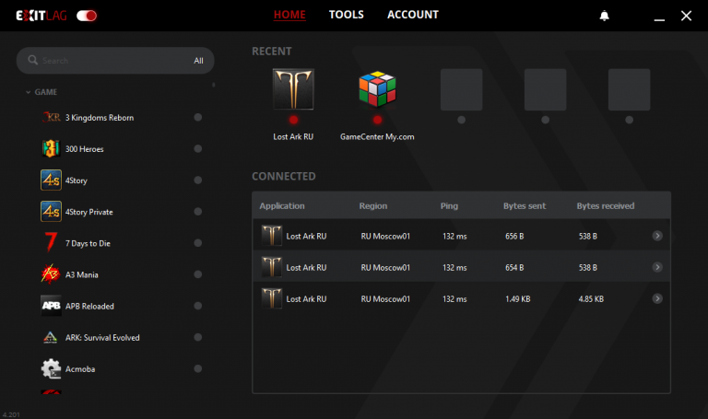Image resolution: width=708 pixels, height=419 pixels.
Task: Collapse the GAME list section
Action: 28,92
